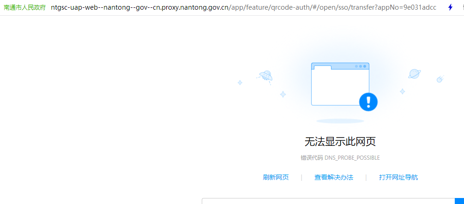The image size is (464, 204).
Task: Focus the search box at the page bottom
Action: pos(328,201)
